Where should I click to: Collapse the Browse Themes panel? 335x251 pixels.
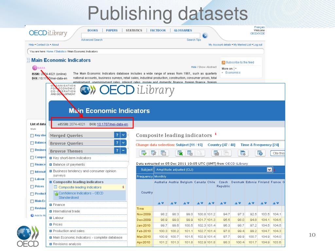[123, 150]
